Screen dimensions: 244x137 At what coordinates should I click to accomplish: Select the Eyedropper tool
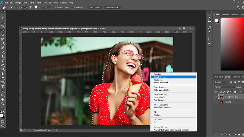[x=3, y=44]
